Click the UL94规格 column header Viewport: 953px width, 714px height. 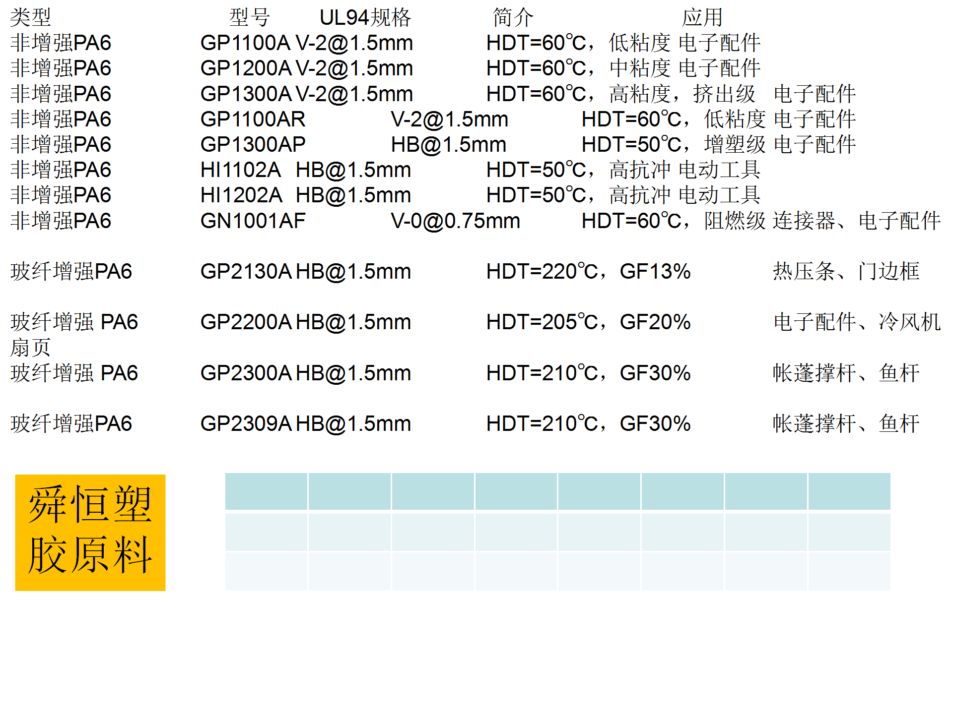click(x=365, y=18)
